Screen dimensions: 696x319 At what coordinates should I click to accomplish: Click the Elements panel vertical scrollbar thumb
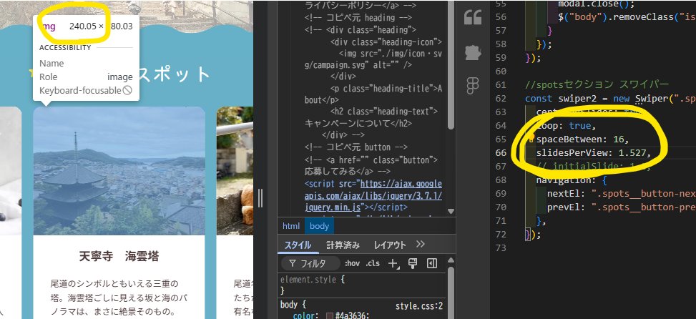tap(451, 67)
